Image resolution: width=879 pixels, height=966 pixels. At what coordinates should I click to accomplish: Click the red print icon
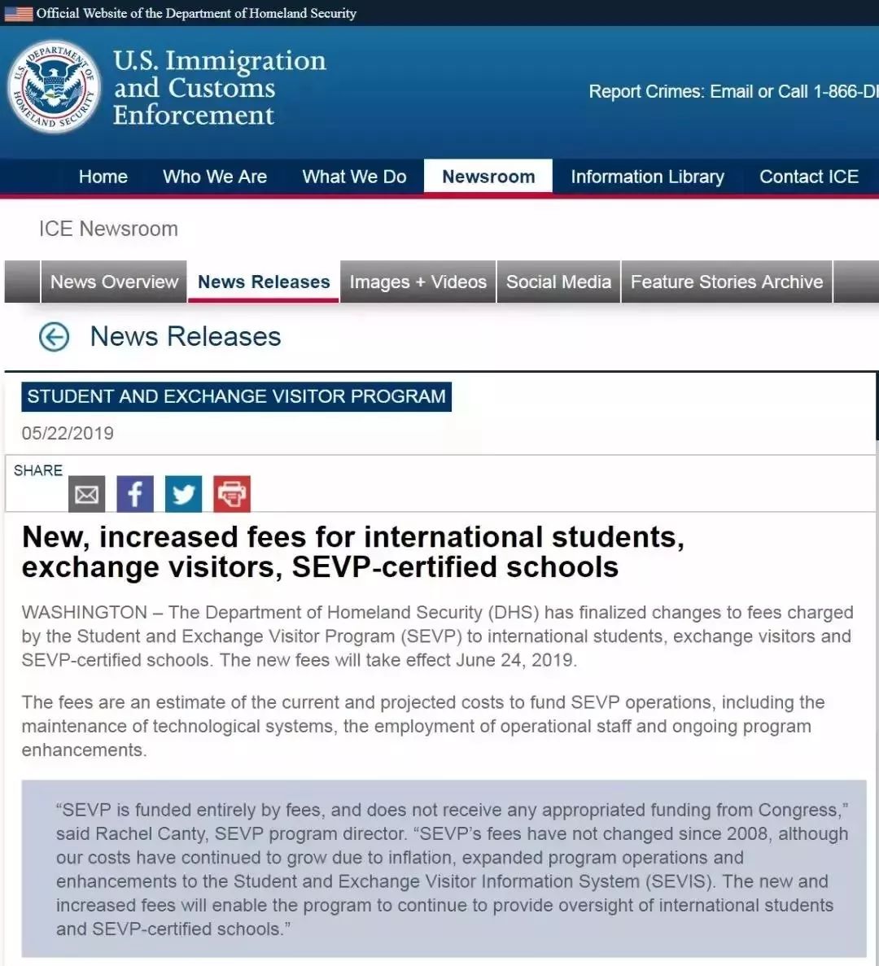(232, 494)
